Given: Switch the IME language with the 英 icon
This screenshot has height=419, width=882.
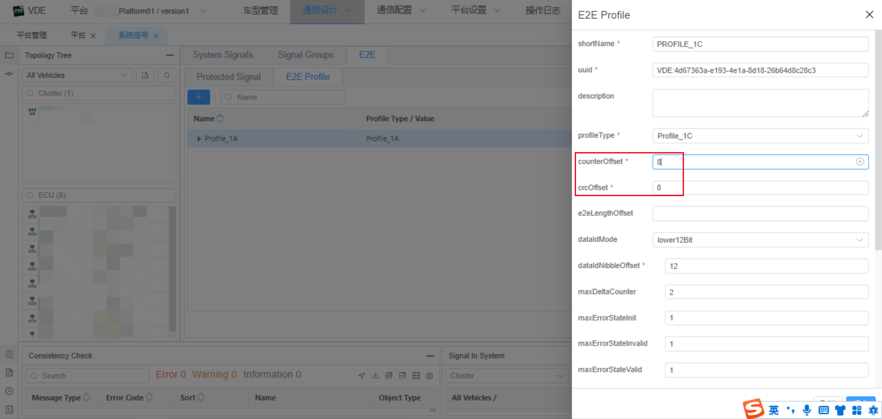Looking at the screenshot, I should tap(774, 410).
